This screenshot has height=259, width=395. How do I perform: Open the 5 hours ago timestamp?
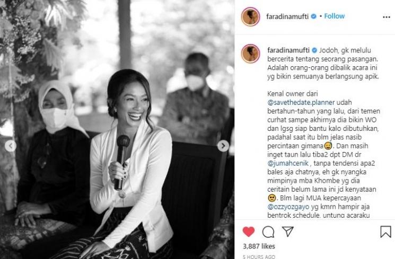coord(259,256)
